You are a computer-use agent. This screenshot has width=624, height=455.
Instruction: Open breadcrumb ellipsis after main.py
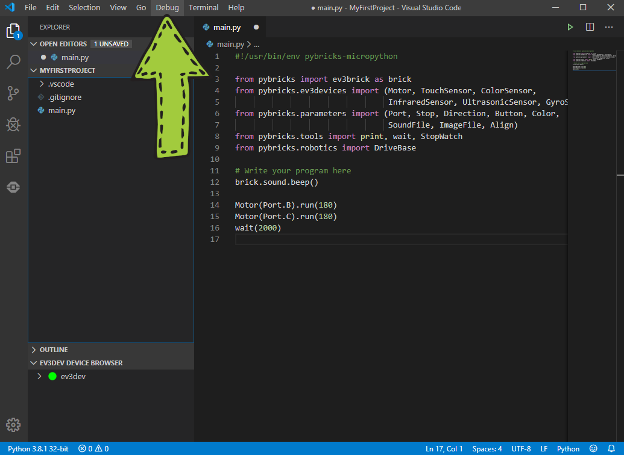[x=257, y=45]
